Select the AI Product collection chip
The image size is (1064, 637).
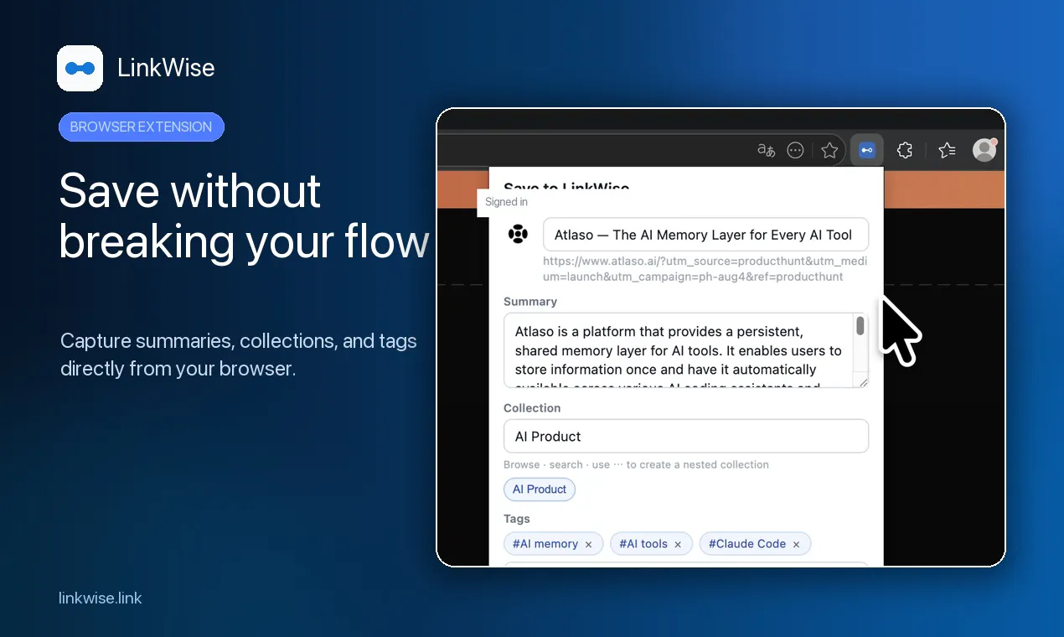[540, 489]
